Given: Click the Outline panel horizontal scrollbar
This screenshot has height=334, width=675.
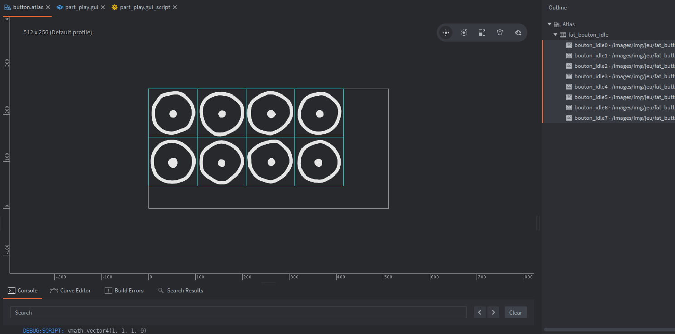Looking at the screenshot, I should coord(609,329).
